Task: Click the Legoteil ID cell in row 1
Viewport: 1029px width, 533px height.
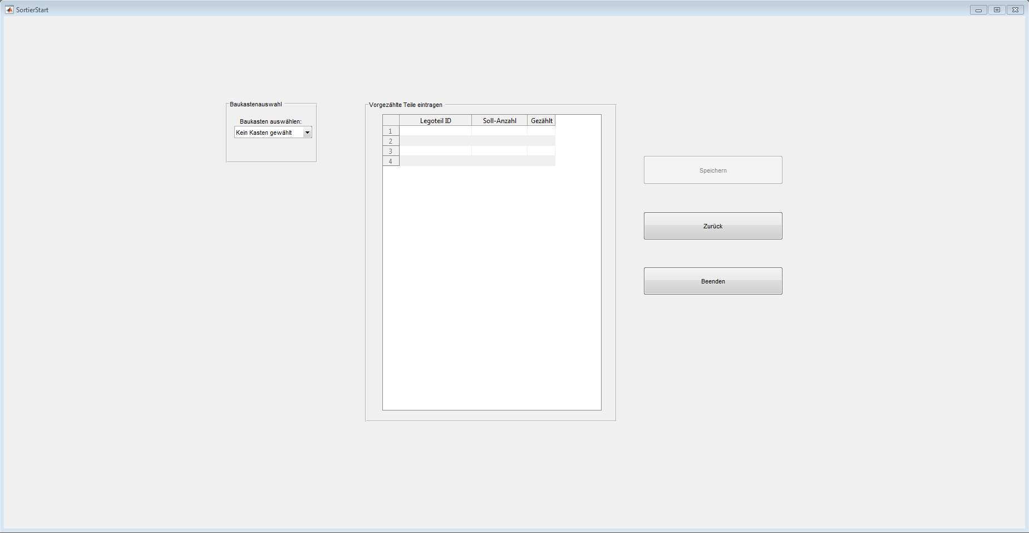Action: [x=435, y=131]
